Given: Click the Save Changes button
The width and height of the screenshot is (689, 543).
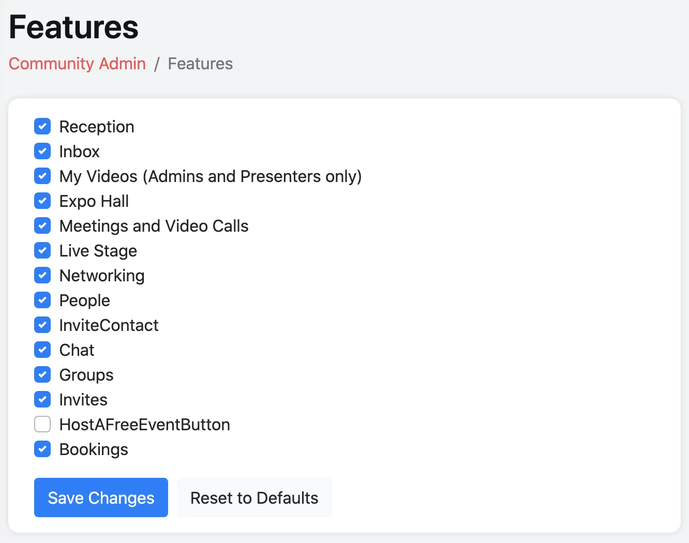Looking at the screenshot, I should pos(101,497).
